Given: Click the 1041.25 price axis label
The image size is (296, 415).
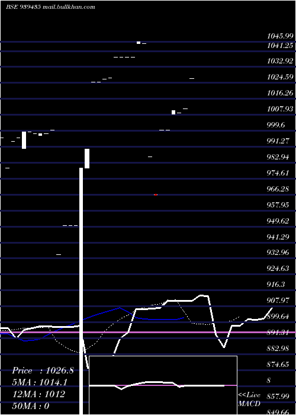Looking at the screenshot, I should 280,46.
